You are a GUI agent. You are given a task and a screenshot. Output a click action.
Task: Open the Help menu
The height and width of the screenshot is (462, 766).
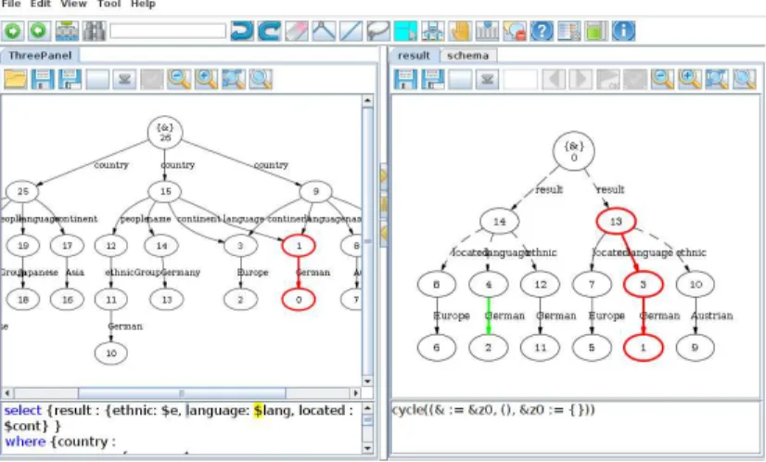click(x=143, y=4)
